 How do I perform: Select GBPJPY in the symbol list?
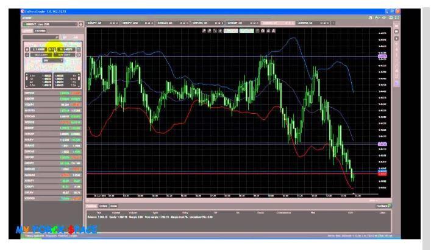[52, 163]
